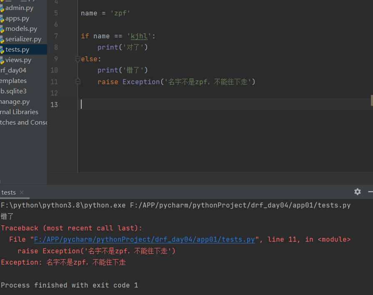Click the 'zpf' string on line 5
Viewport: 373px width, 295px height.
pyautogui.click(x=120, y=13)
